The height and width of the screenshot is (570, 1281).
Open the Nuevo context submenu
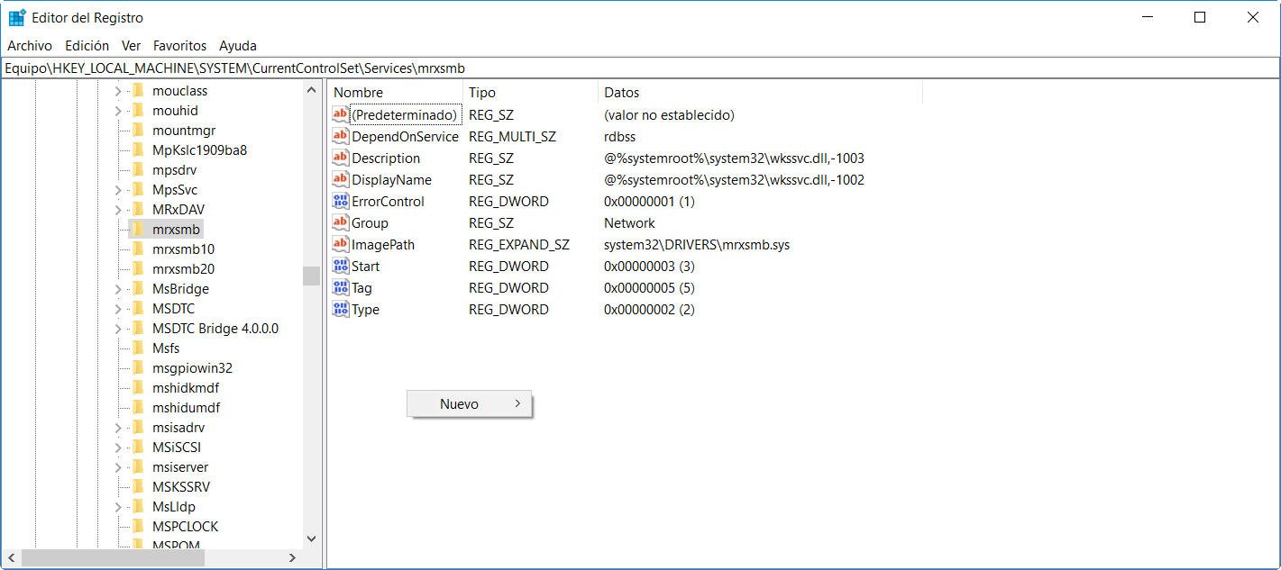[x=470, y=404]
